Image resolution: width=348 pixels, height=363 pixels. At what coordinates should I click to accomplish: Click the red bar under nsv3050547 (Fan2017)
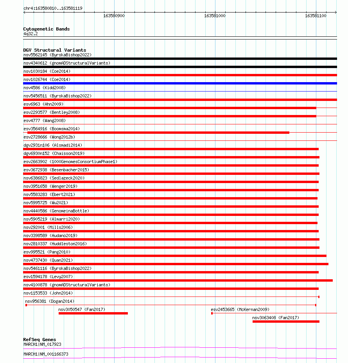point(93,313)
